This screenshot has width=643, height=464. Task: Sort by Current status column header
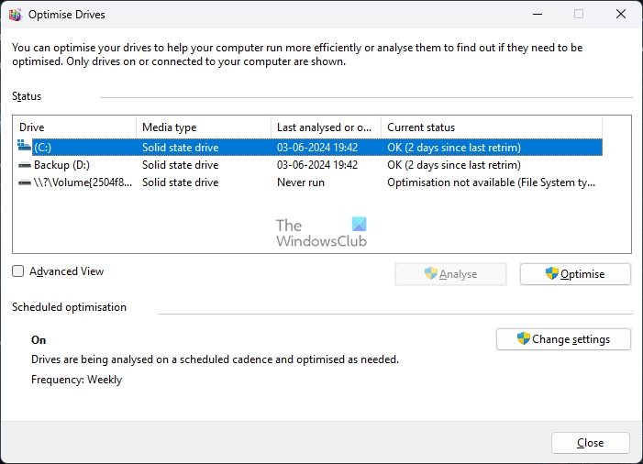491,127
